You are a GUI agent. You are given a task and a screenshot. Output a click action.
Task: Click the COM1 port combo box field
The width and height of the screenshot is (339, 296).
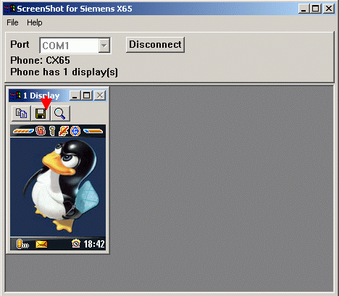[x=75, y=46]
